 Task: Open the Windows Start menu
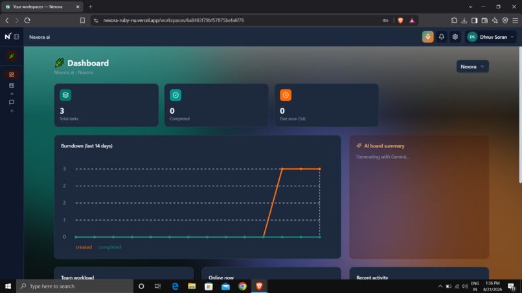8,286
